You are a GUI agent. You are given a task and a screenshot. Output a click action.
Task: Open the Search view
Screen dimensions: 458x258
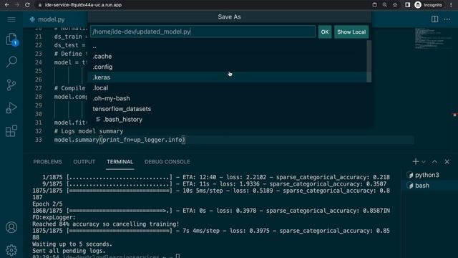11,62
